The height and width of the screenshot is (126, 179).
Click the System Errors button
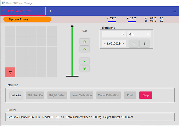point(27,19)
